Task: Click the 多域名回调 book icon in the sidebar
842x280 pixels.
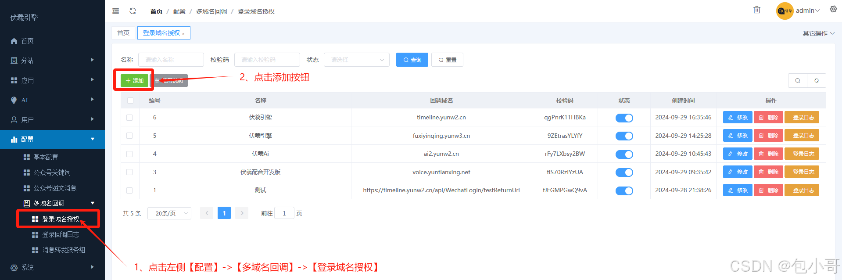Action: click(x=27, y=204)
